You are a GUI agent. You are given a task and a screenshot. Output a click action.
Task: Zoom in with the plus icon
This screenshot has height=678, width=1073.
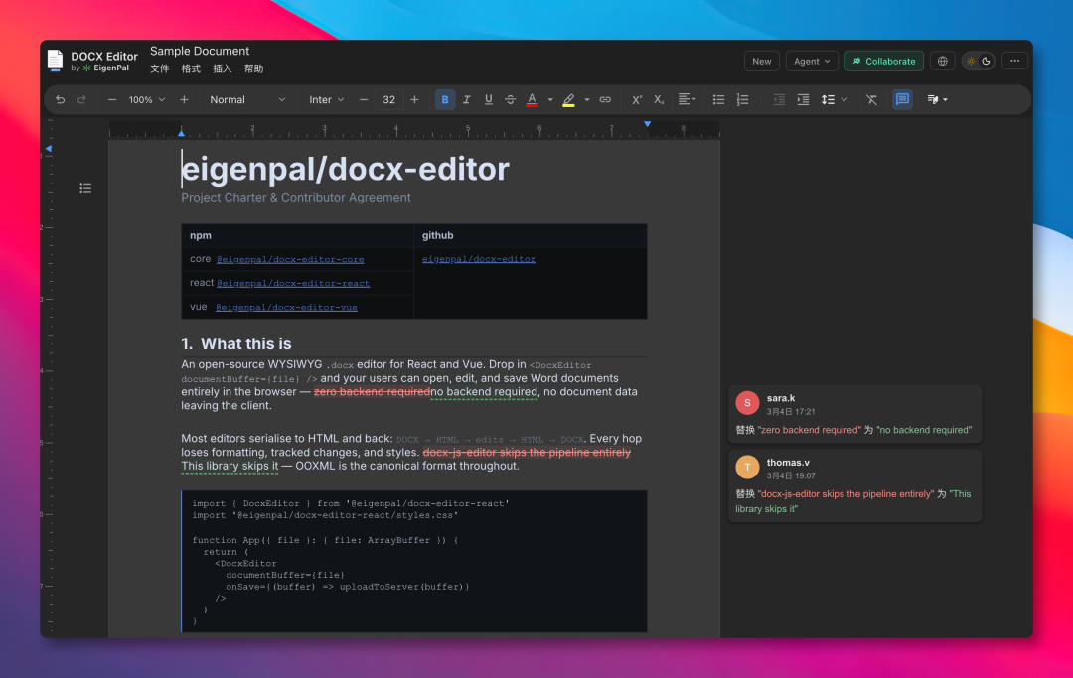tap(184, 100)
